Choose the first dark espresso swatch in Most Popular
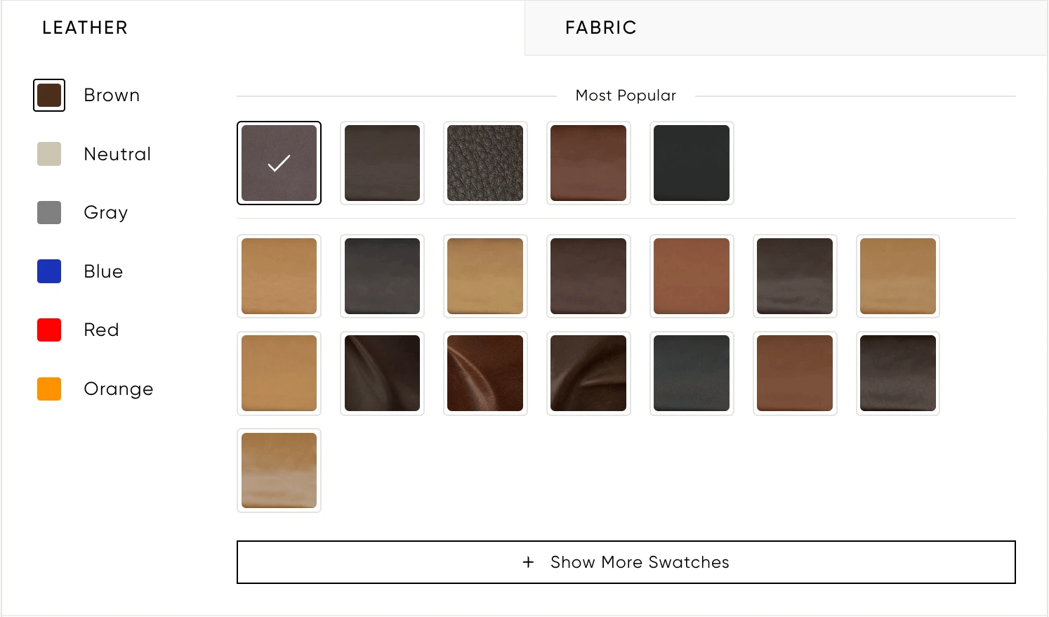This screenshot has height=617, width=1049. (x=382, y=162)
